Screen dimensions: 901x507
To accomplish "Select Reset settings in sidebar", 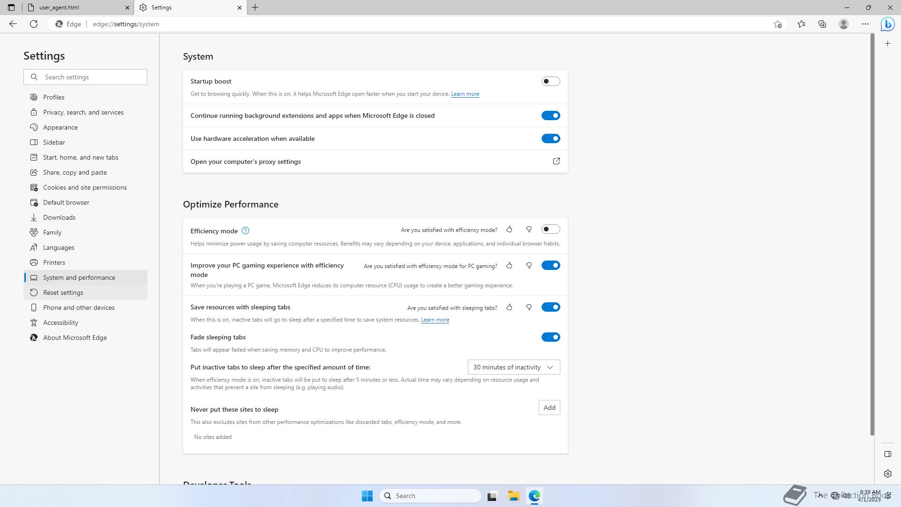I will pos(85,292).
